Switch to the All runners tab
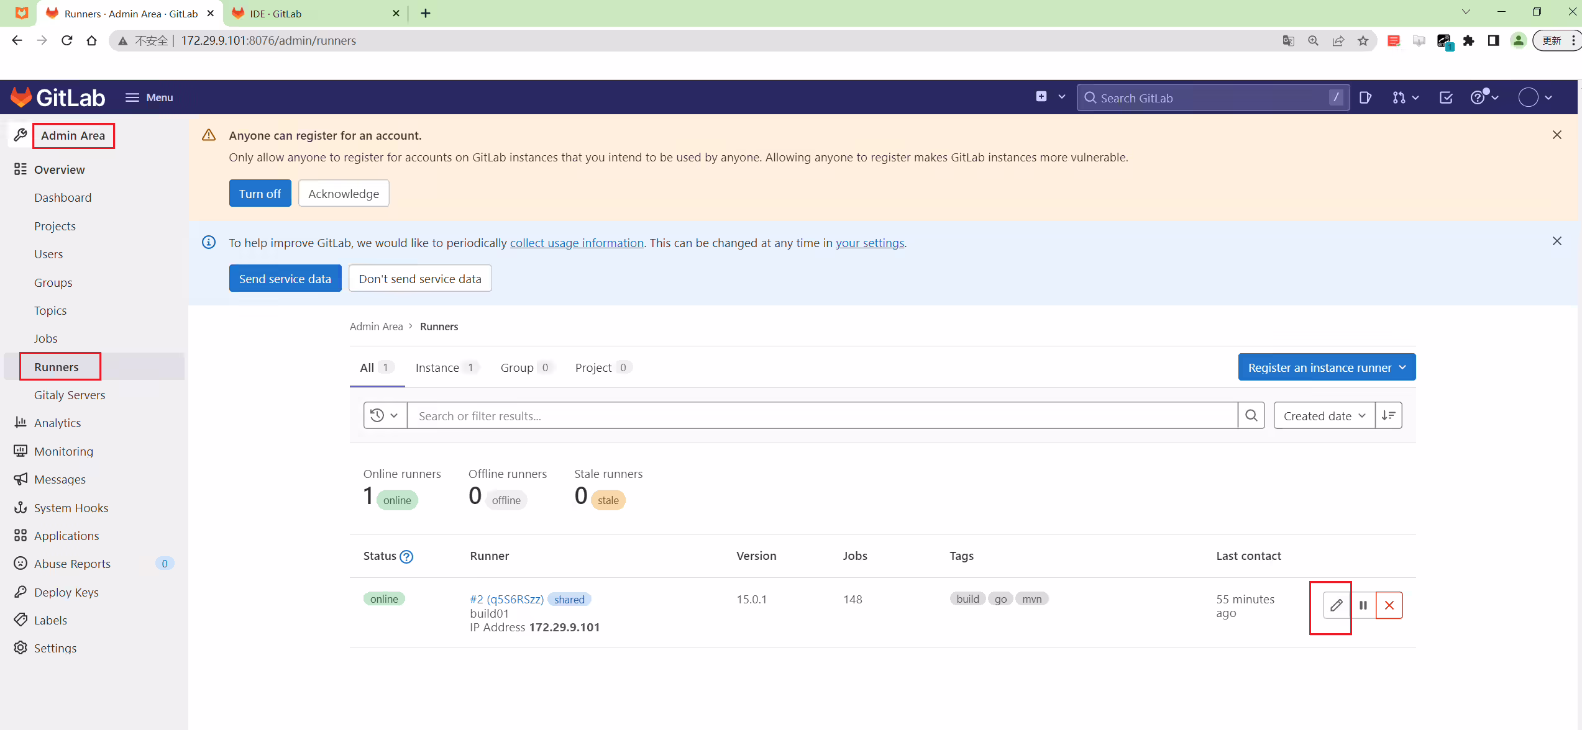The image size is (1582, 730). point(377,367)
